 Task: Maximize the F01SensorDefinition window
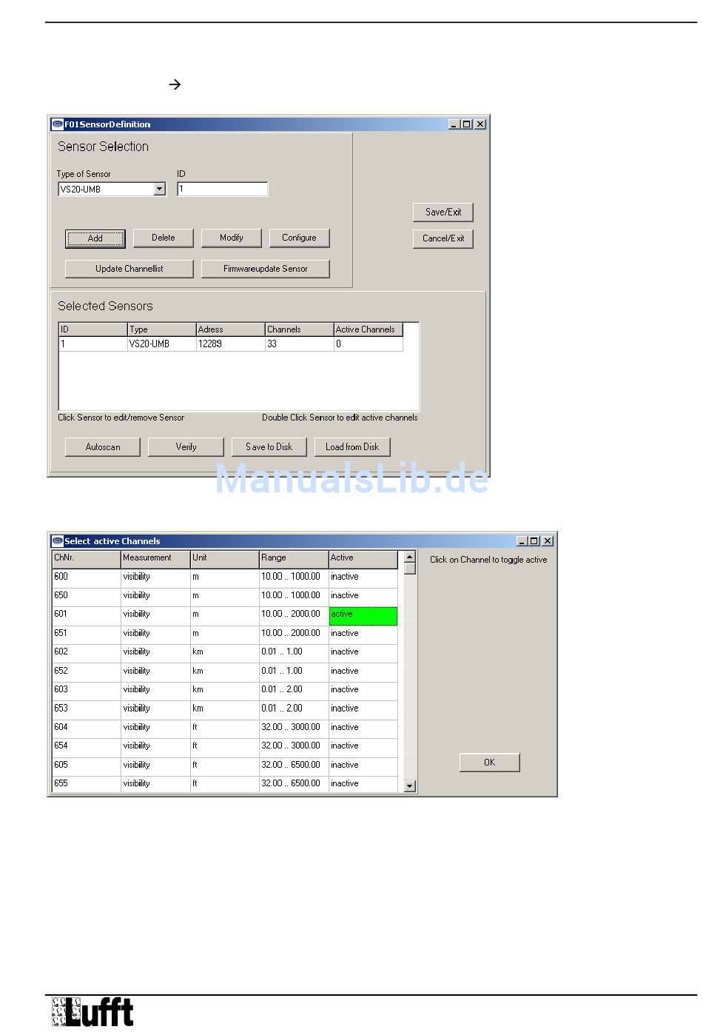[x=466, y=124]
